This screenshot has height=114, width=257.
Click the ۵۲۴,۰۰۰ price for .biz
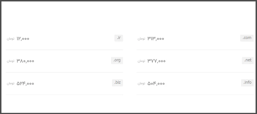pyautogui.click(x=25, y=84)
